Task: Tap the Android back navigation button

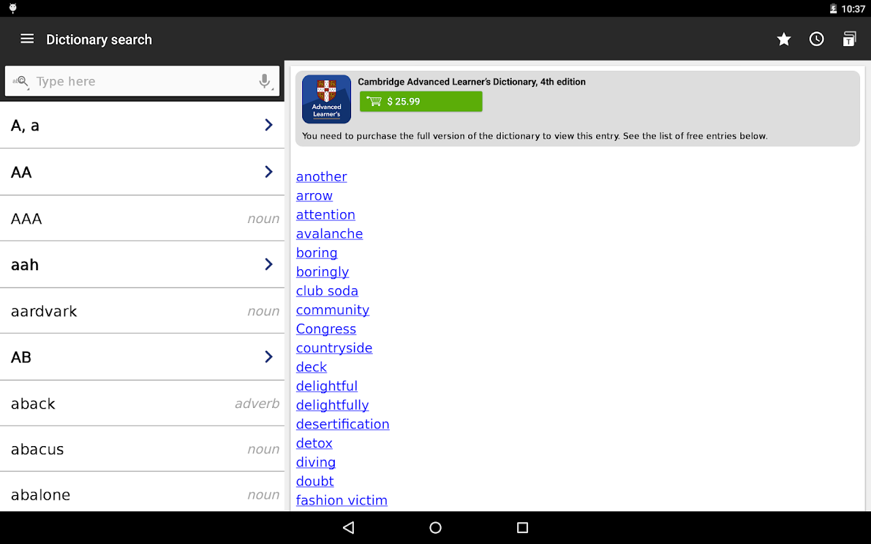Action: [348, 528]
